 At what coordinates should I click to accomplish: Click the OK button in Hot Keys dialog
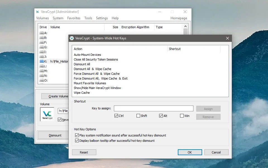pyautogui.click(x=190, y=152)
